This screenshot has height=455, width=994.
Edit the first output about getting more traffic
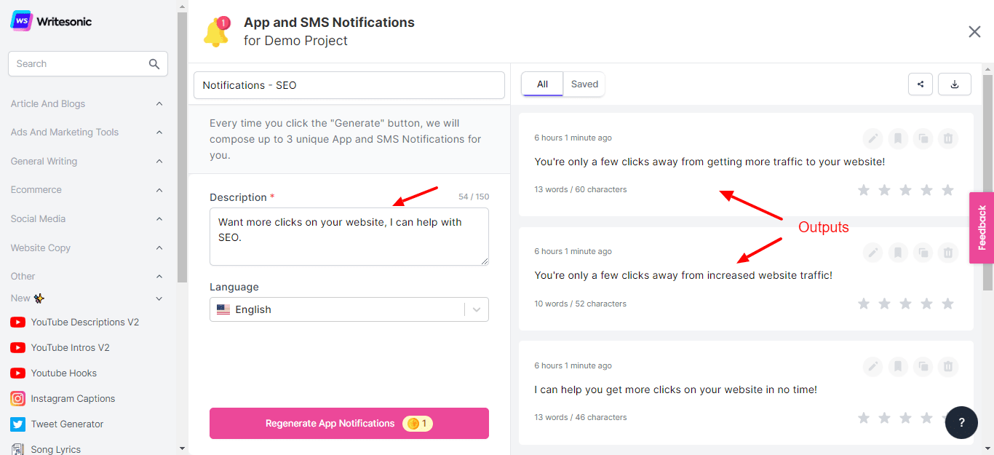pyautogui.click(x=872, y=138)
